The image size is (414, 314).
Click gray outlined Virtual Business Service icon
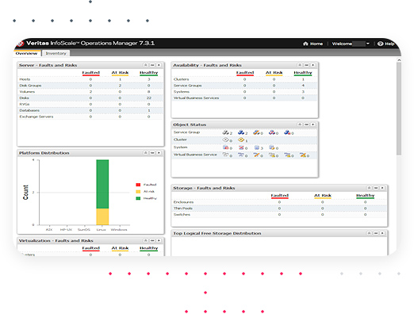225,155
